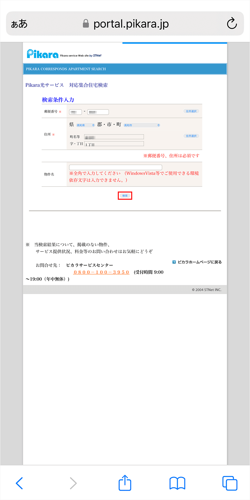Click the ピカラサービスセンター text
The height and width of the screenshot is (500, 250).
(x=90, y=265)
